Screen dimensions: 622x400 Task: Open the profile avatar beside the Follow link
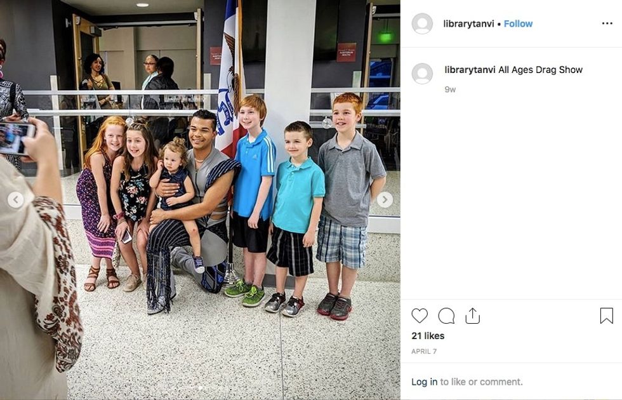(422, 24)
